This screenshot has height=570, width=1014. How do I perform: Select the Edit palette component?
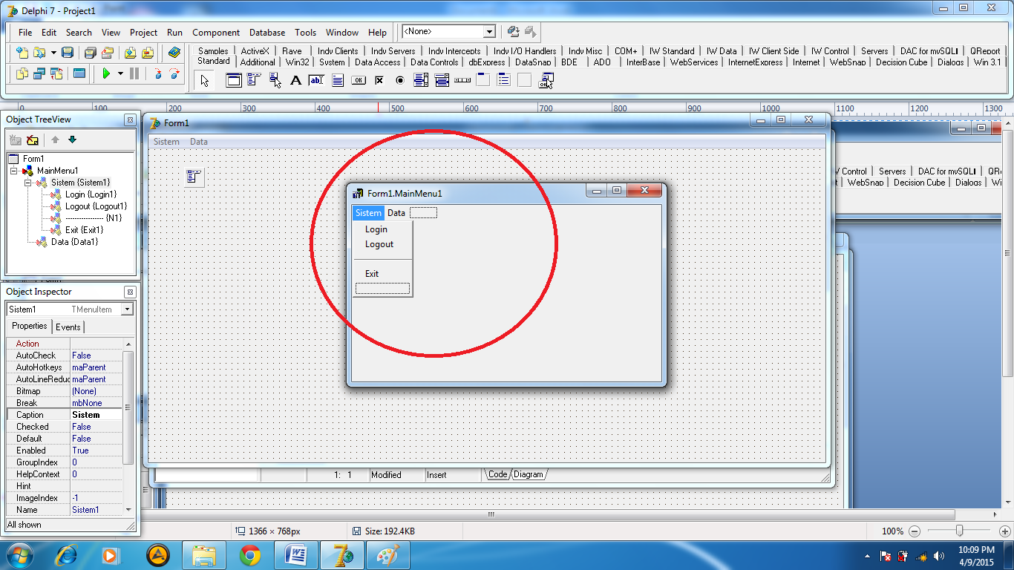click(317, 80)
